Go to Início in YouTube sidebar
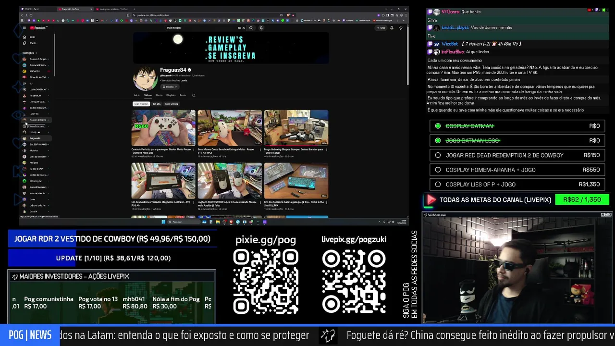The height and width of the screenshot is (346, 615). tap(32, 37)
